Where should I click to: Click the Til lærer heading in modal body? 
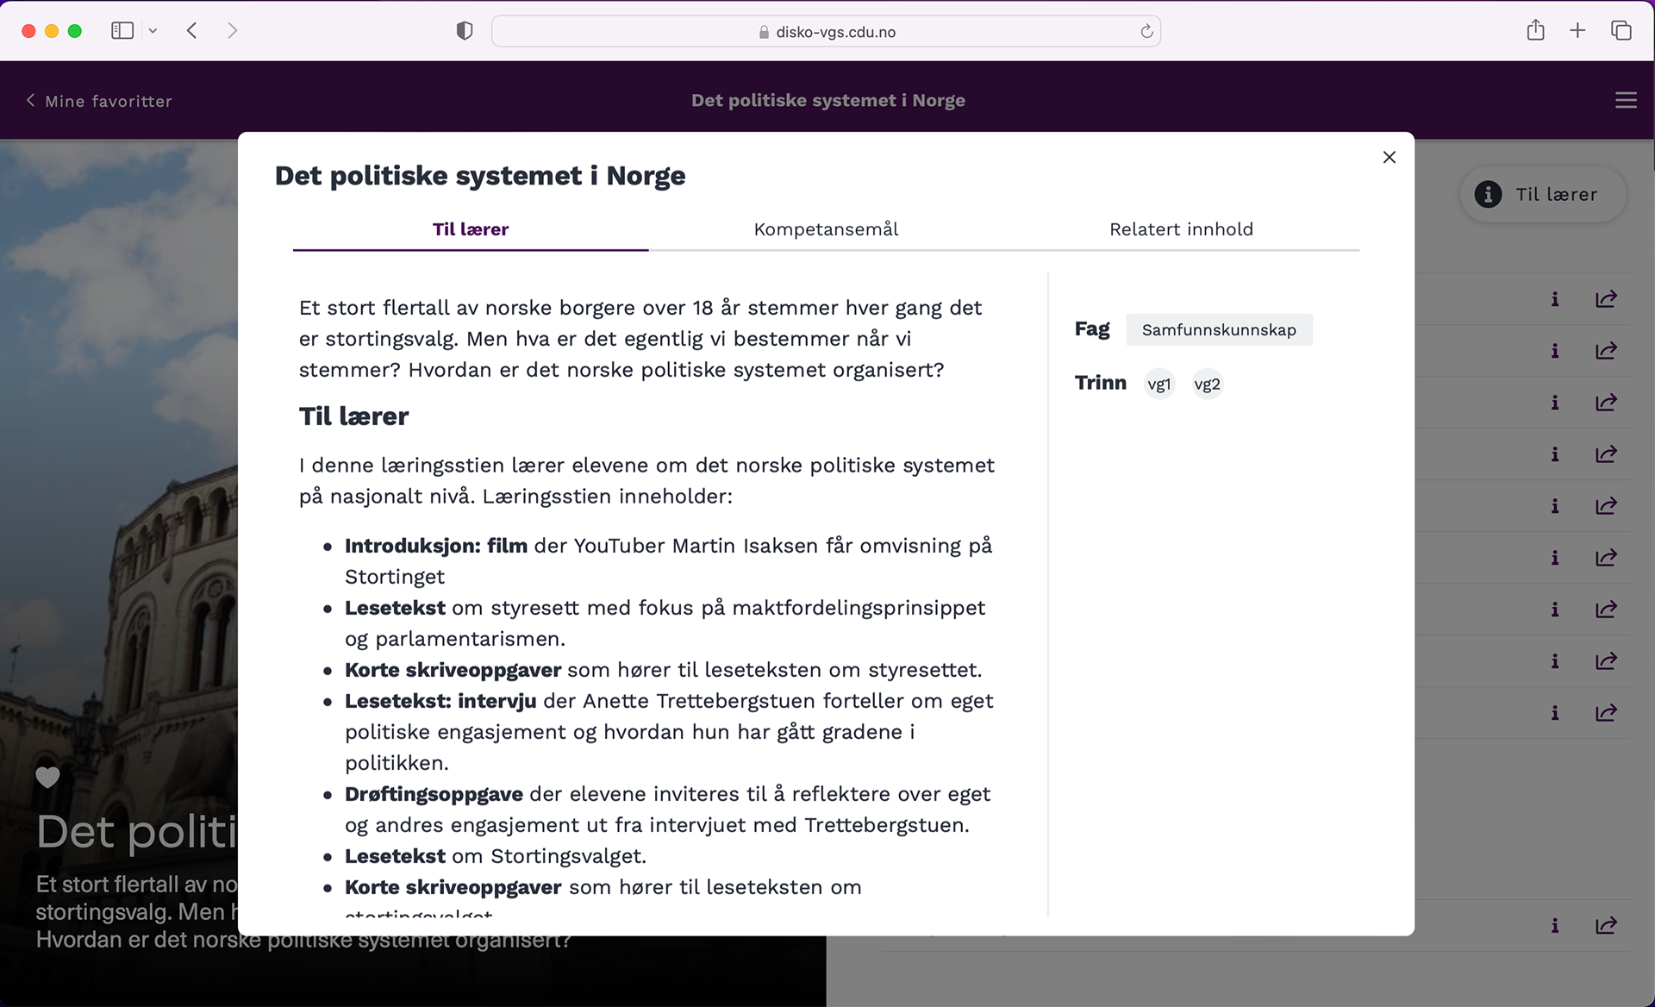pyautogui.click(x=353, y=416)
